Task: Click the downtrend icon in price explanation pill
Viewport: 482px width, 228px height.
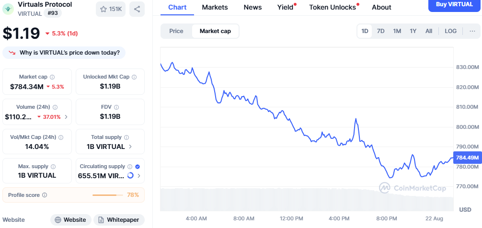Action: pyautogui.click(x=12, y=53)
